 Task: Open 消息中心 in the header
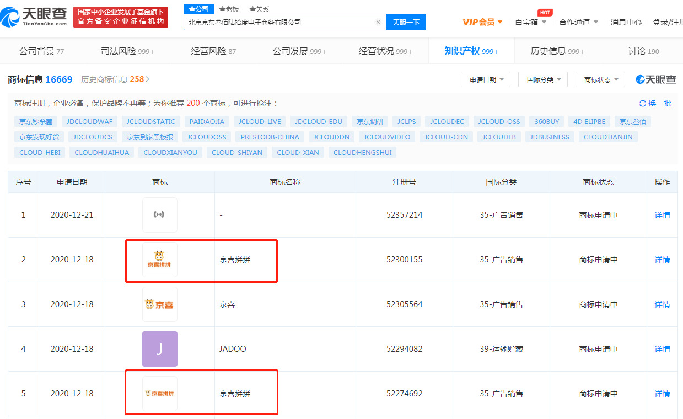coord(626,22)
